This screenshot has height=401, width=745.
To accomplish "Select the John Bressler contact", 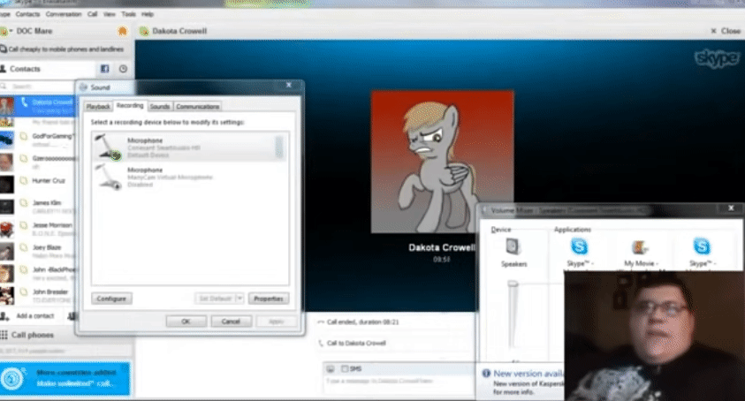I will [38, 296].
